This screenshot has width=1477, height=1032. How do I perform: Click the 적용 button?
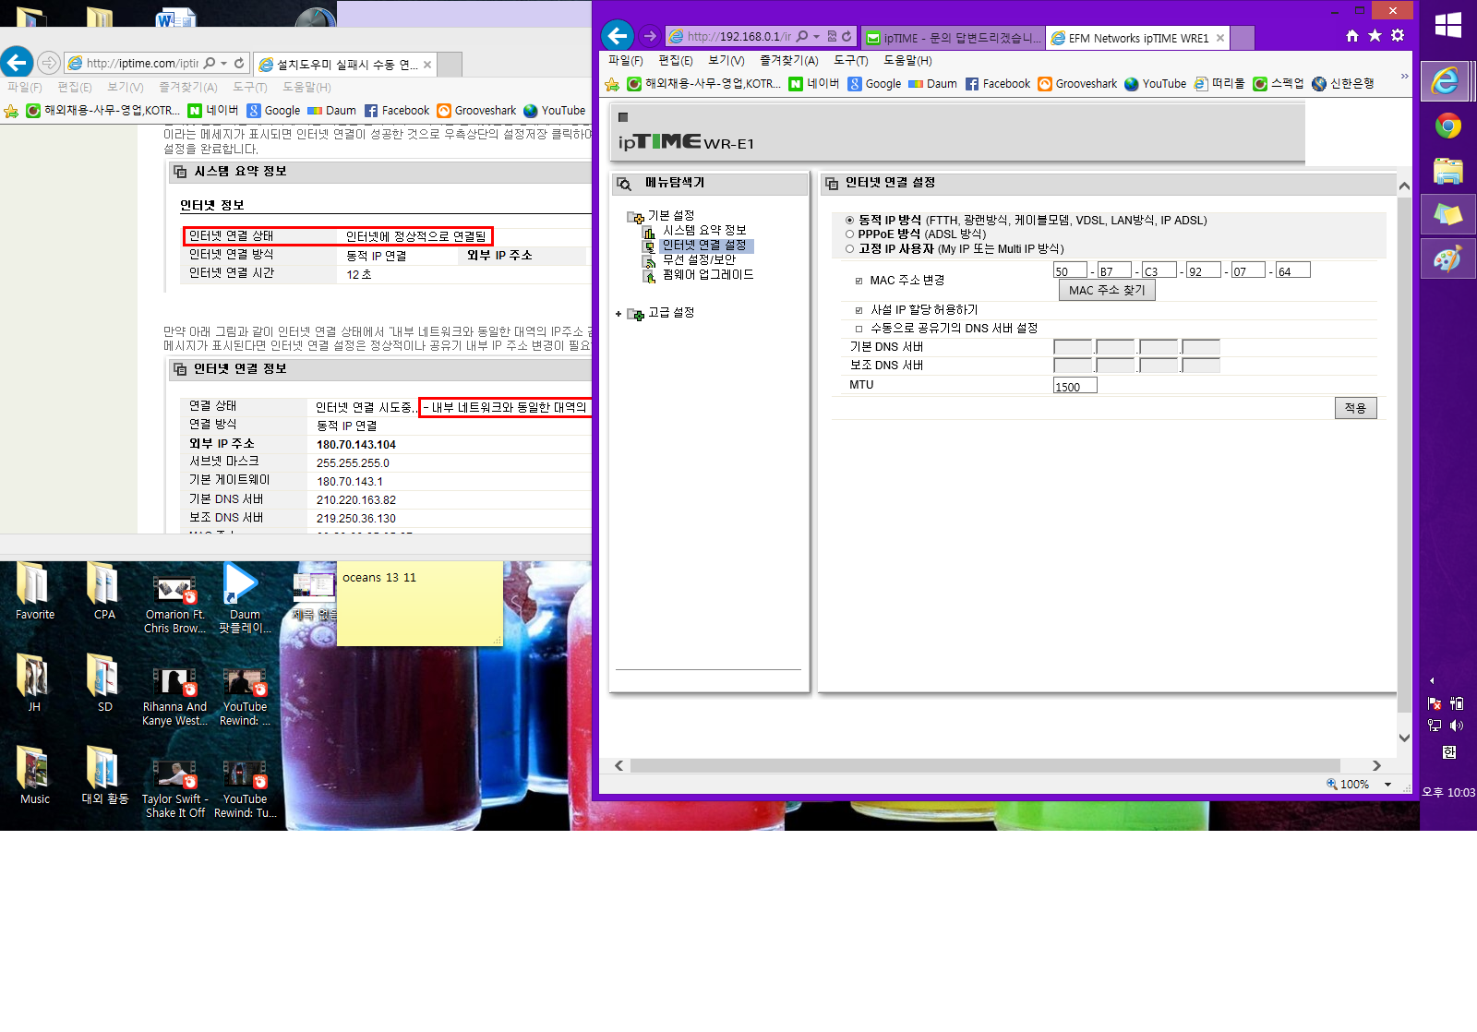pyautogui.click(x=1355, y=408)
